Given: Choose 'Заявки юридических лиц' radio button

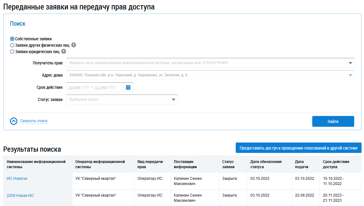Looking at the screenshot, I should coord(12,52).
